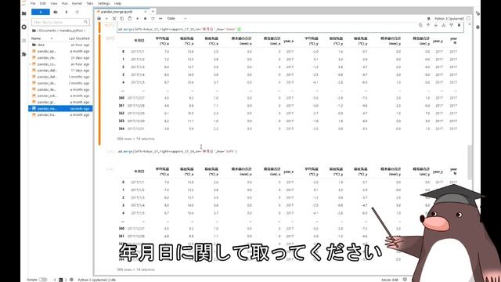This screenshot has width=501, height=282.
Task: Move the active cell up
Action: (x=428, y=25)
